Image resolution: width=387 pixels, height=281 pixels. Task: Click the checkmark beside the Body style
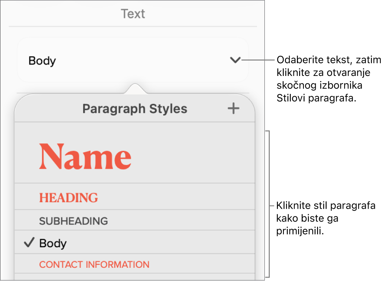[x=29, y=242]
